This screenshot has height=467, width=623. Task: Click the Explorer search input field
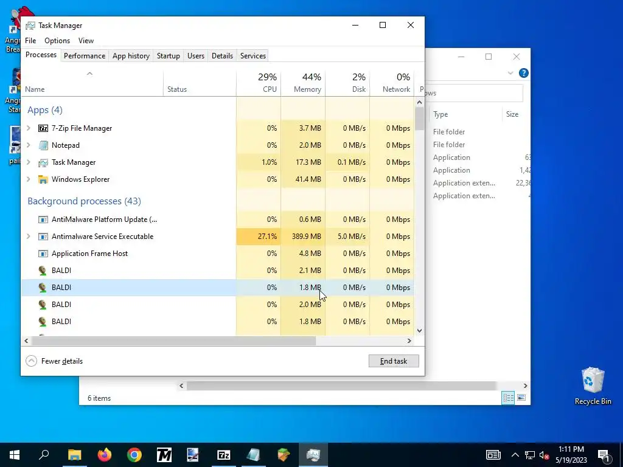click(475, 93)
